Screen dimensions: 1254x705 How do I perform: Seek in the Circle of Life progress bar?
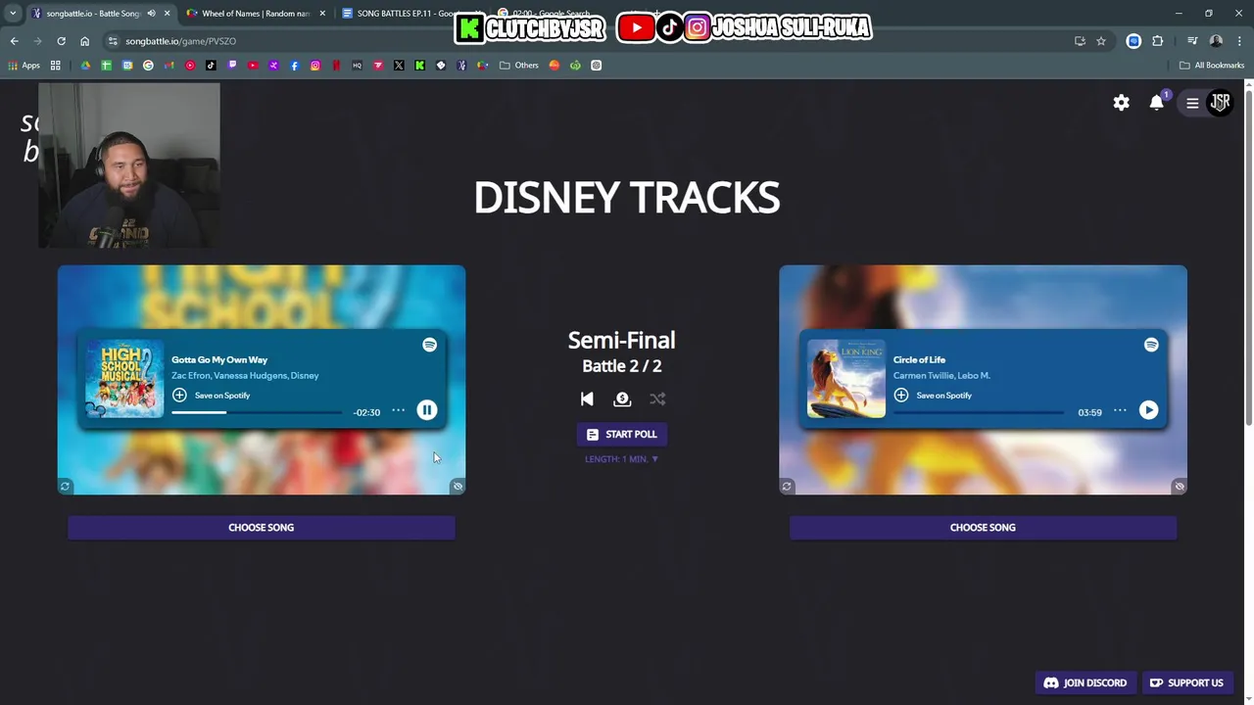979,412
